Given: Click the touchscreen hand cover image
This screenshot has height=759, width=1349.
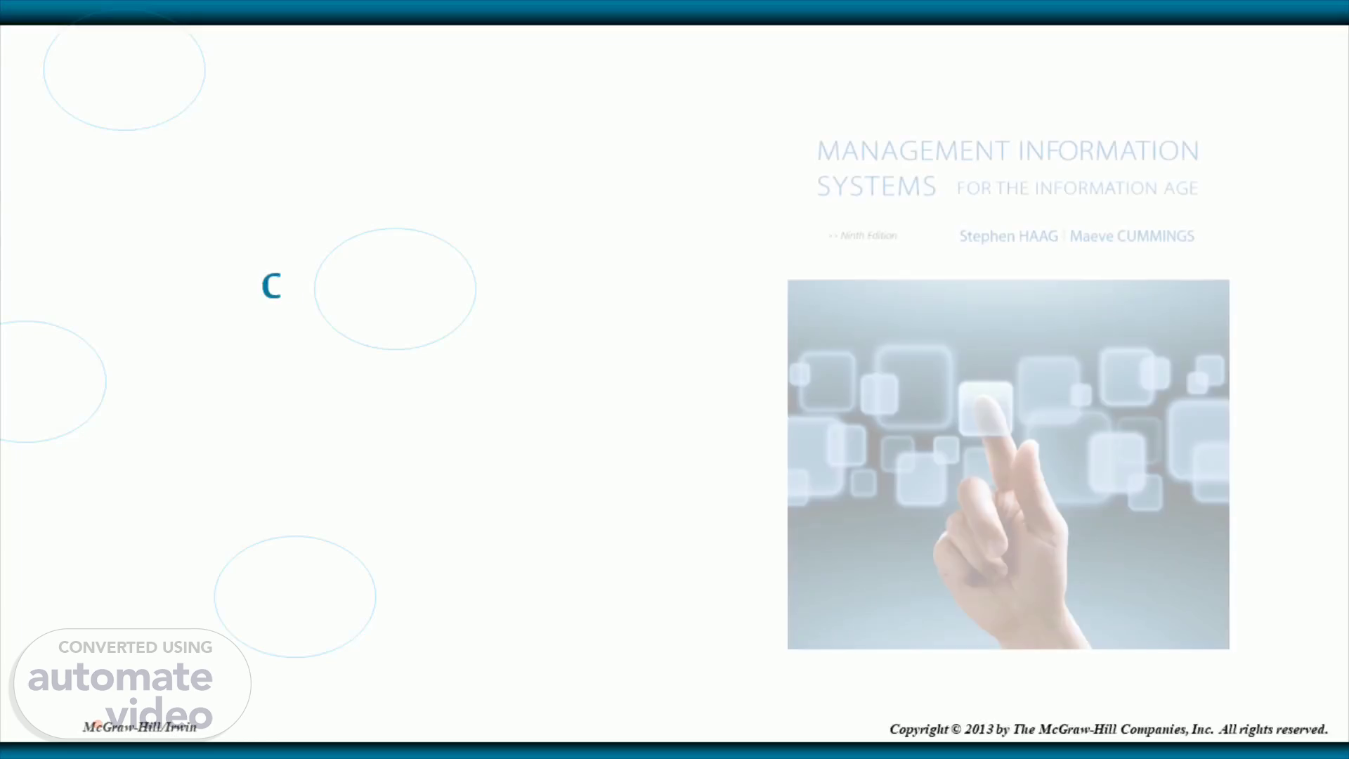Looking at the screenshot, I should 1008,465.
